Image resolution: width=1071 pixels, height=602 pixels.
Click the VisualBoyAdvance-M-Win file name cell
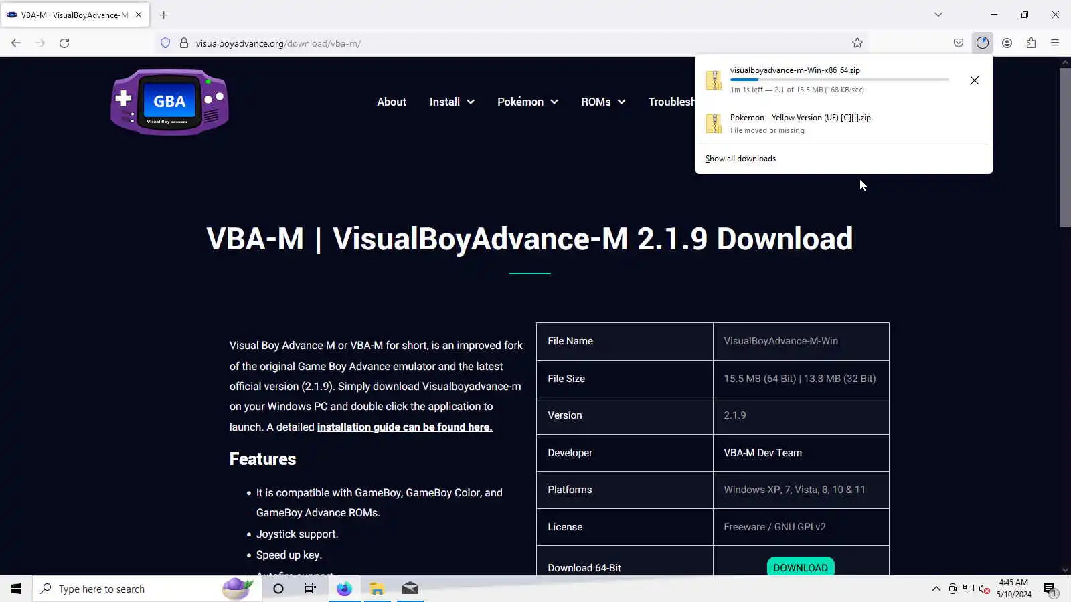click(801, 341)
